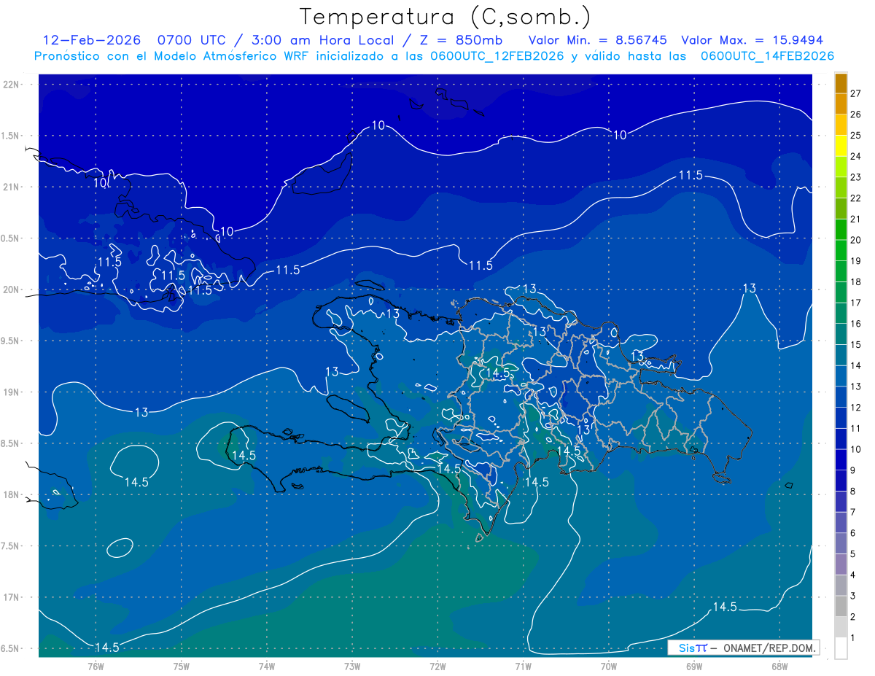The width and height of the screenshot is (875, 676).
Task: Click the yellow swatch between legend values 24 and 25
Action: (x=841, y=145)
